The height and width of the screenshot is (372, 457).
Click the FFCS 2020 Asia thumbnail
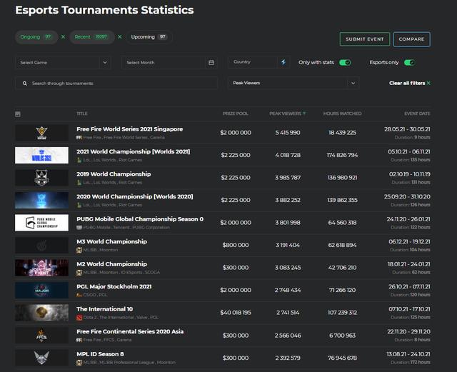(x=41, y=335)
